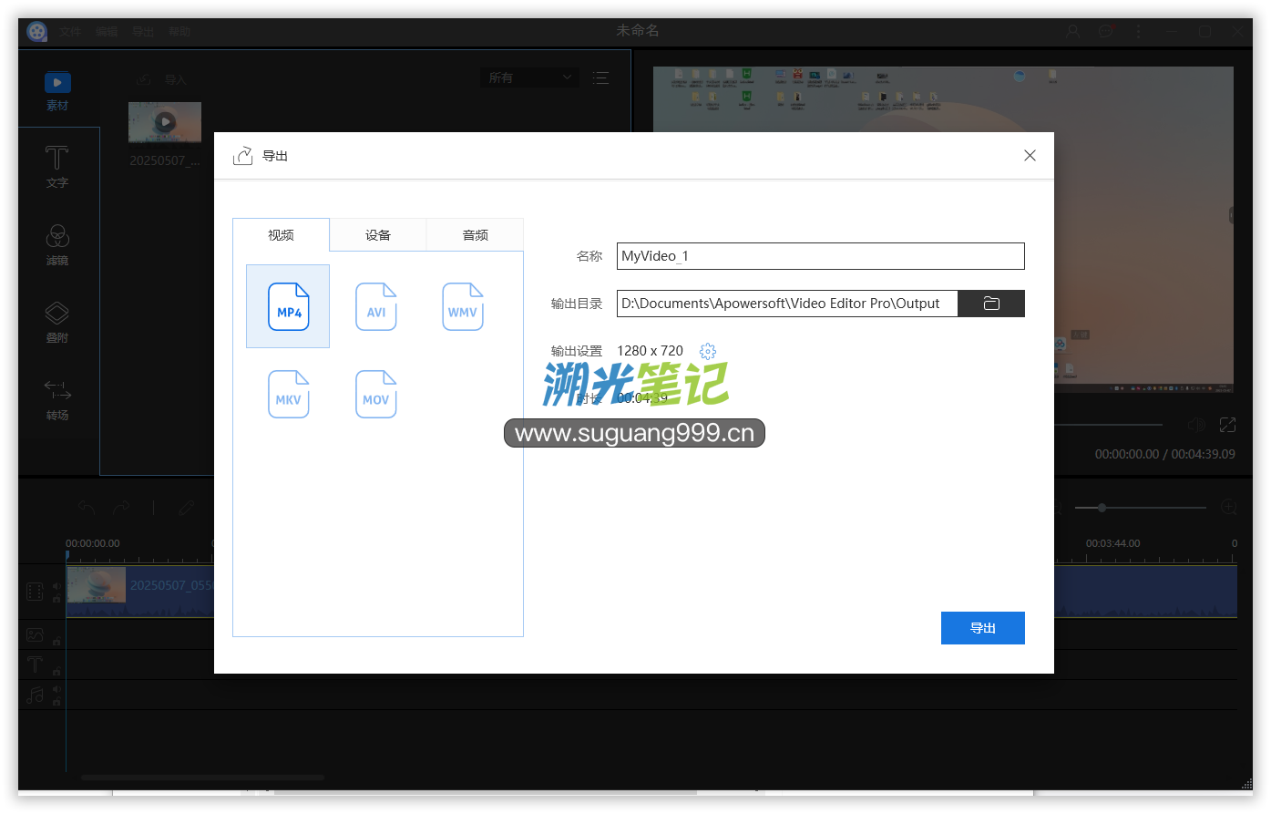Click the output directory path field
1271x814 pixels.
[787, 304]
